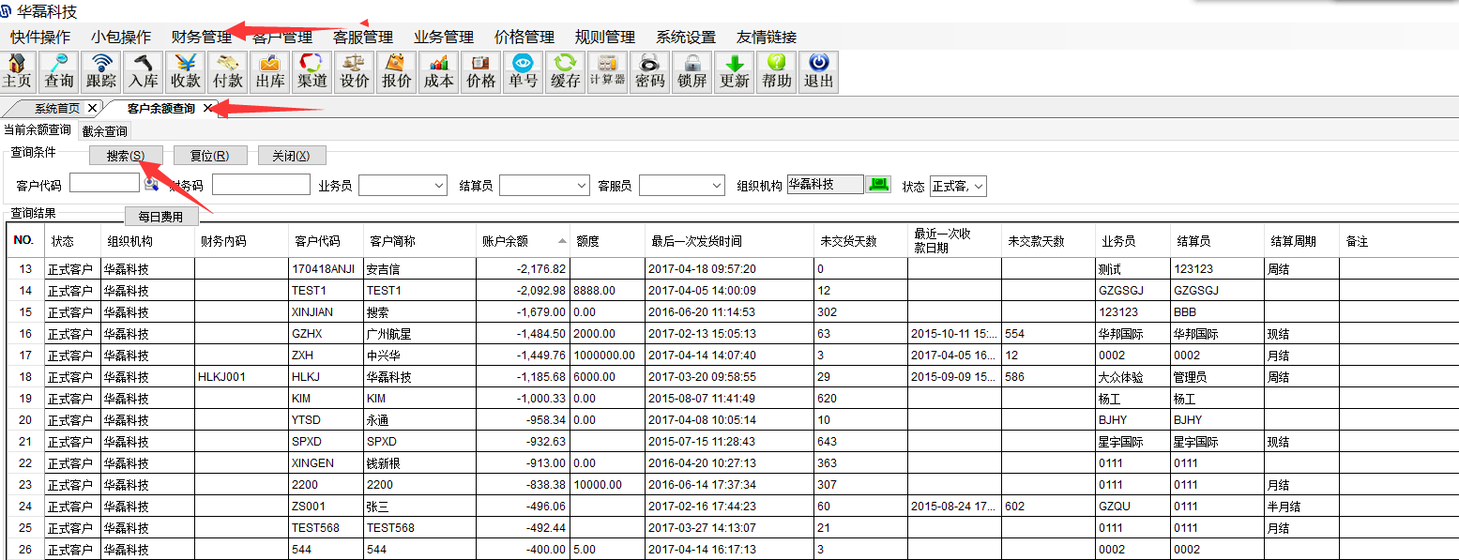The image size is (1459, 560).
Task: Click the 成本 cost chart icon
Action: (x=438, y=71)
